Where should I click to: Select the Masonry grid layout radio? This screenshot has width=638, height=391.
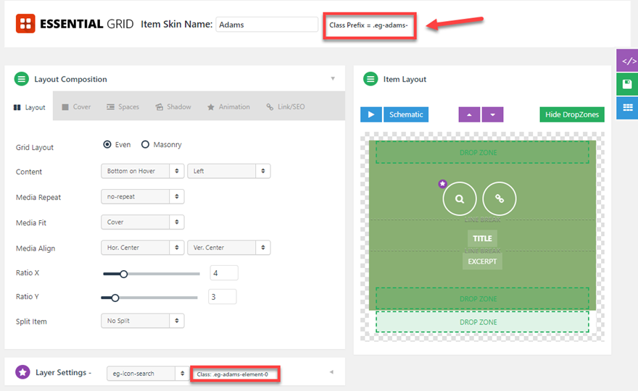145,145
